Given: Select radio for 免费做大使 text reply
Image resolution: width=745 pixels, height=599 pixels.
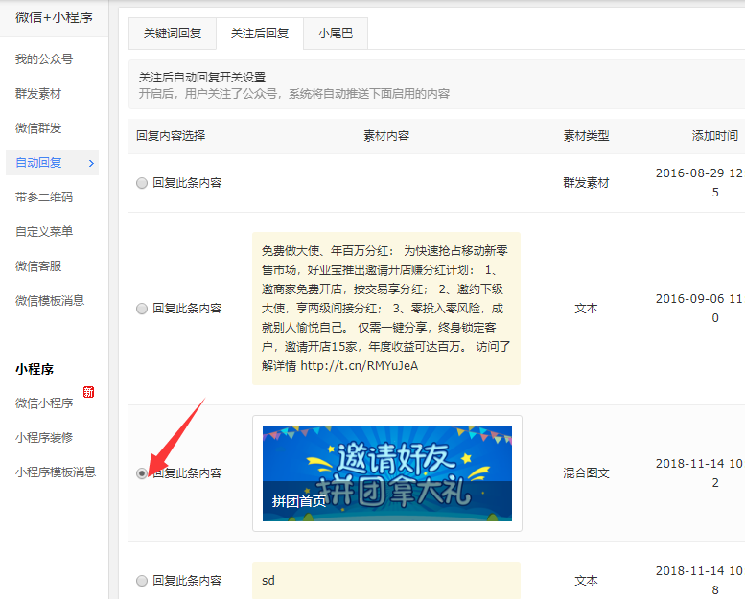Looking at the screenshot, I should click(142, 309).
